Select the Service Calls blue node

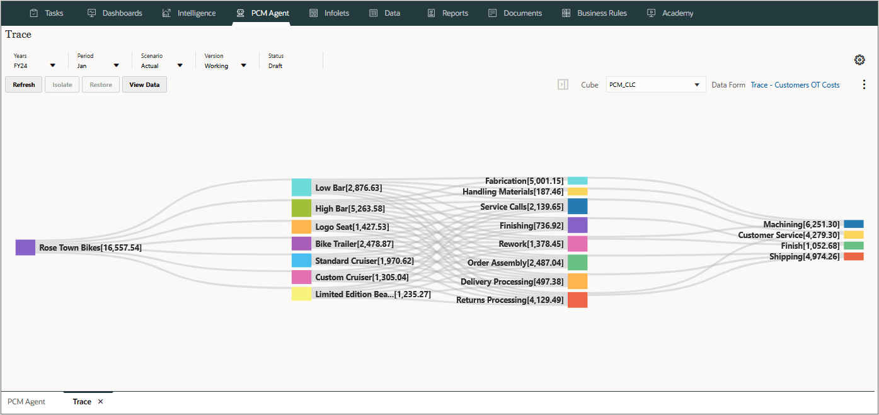[577, 207]
